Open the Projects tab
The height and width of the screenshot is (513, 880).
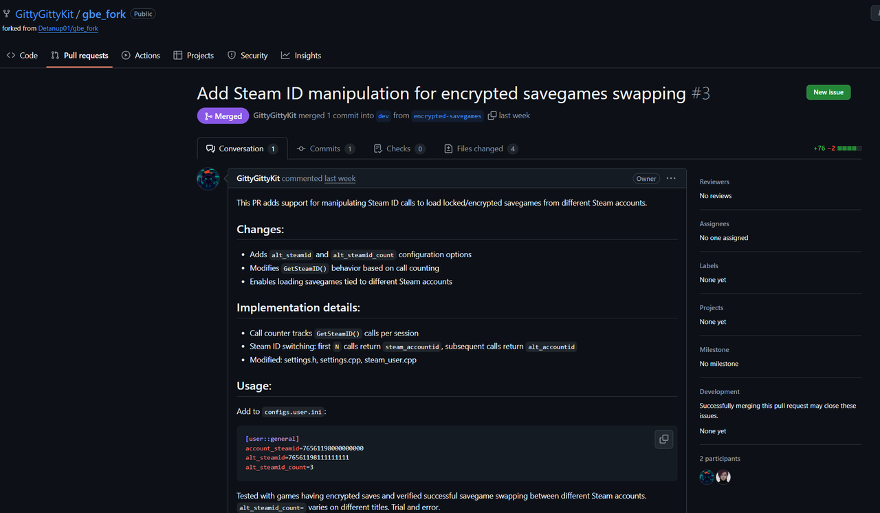(193, 55)
